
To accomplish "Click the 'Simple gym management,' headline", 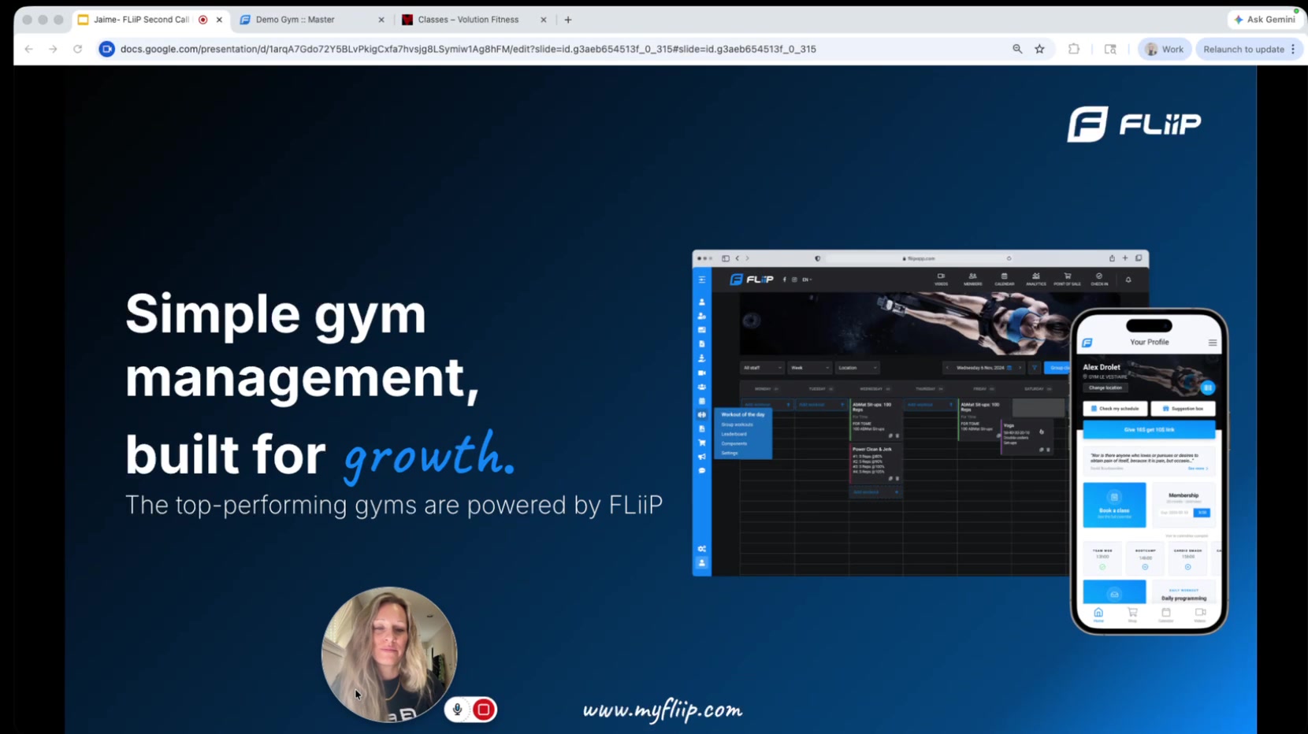I will tap(302, 346).
